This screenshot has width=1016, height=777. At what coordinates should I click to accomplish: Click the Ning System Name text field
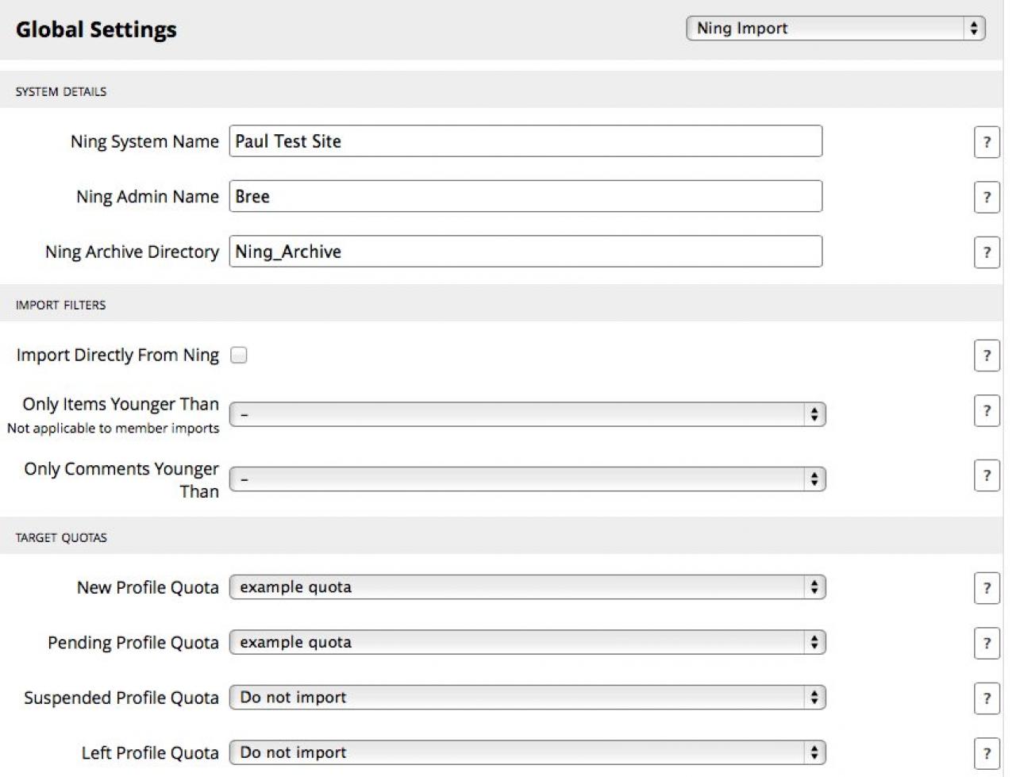pos(525,141)
